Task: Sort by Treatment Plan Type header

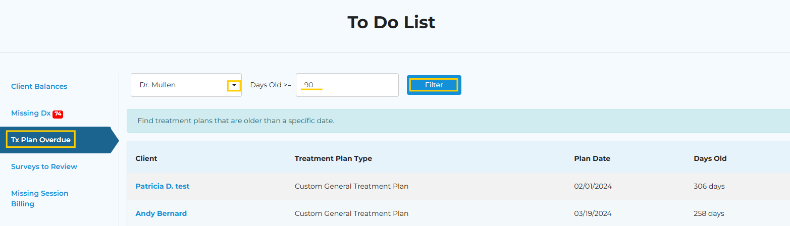Action: [333, 158]
